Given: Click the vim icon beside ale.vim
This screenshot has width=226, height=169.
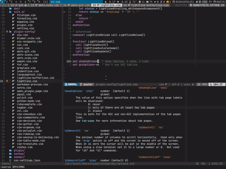Looking at the screenshot, I should tap(13, 35).
